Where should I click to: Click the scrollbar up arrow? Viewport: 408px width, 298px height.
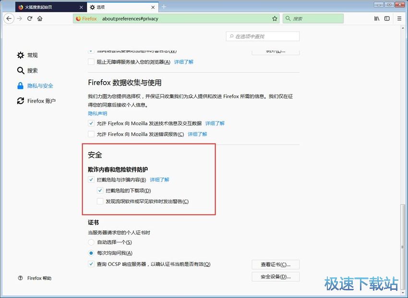pos(403,27)
